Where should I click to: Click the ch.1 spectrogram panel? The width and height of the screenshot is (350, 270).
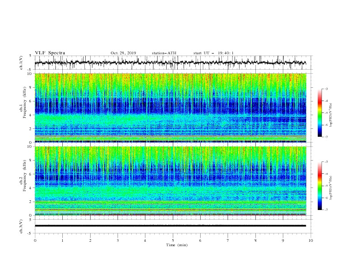(x=170, y=108)
